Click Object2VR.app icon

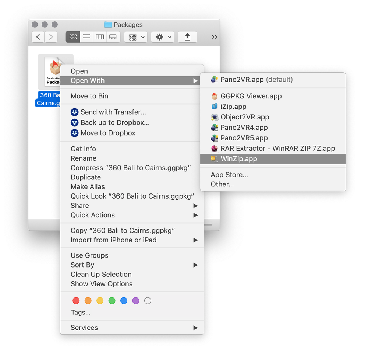pyautogui.click(x=215, y=117)
